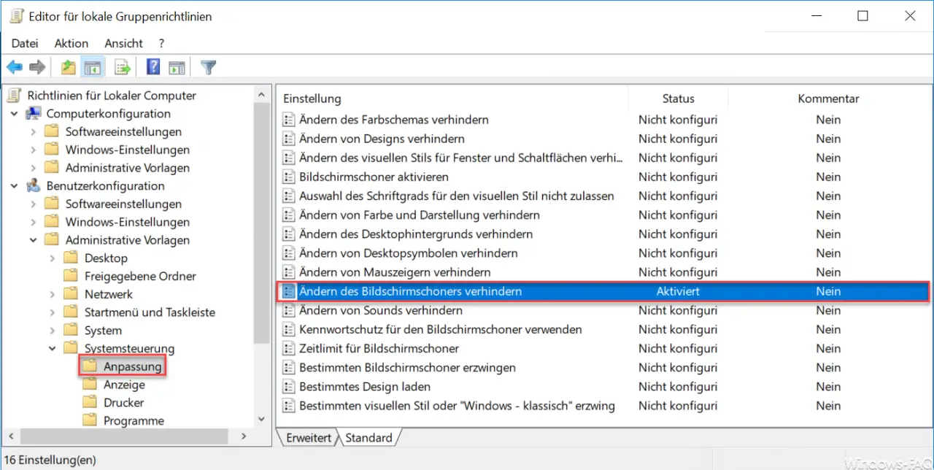Click the folder icon beside Desktop

click(71, 258)
